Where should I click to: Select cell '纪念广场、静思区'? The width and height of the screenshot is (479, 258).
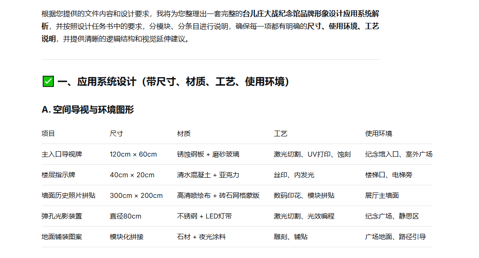pyautogui.click(x=392, y=216)
